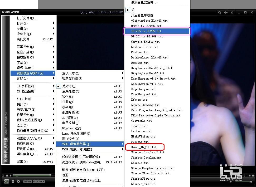Screen dimensions: 256x187
Task: Open the 字幕(S) menu item
Action: click(x=33, y=63)
